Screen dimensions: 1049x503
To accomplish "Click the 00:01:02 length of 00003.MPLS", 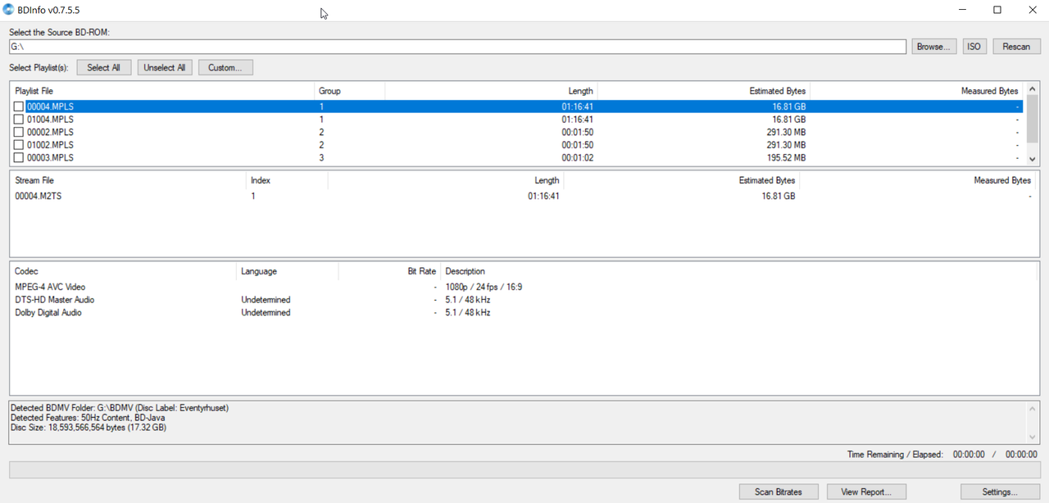I will (577, 157).
